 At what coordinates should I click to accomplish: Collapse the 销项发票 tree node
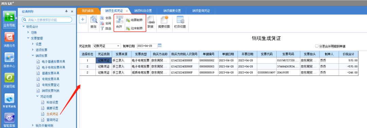pos(33,55)
